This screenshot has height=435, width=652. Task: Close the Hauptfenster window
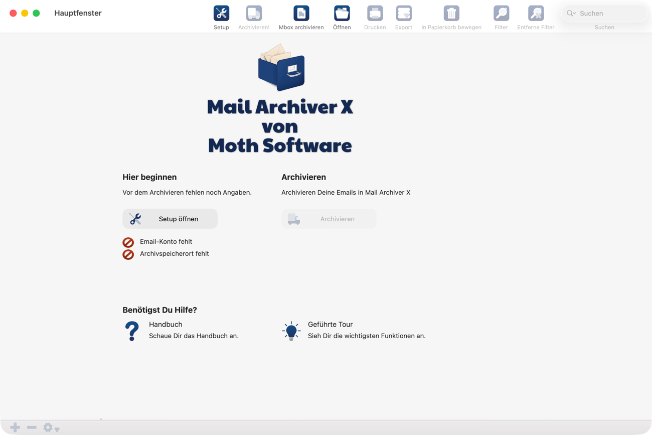[x=13, y=13]
